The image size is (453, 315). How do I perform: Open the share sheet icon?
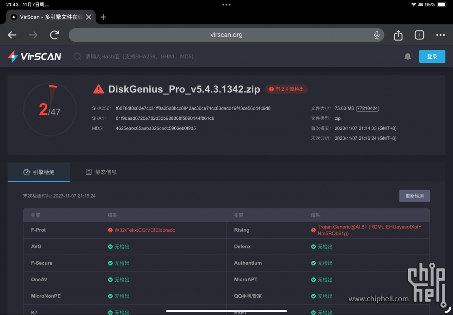(x=398, y=35)
